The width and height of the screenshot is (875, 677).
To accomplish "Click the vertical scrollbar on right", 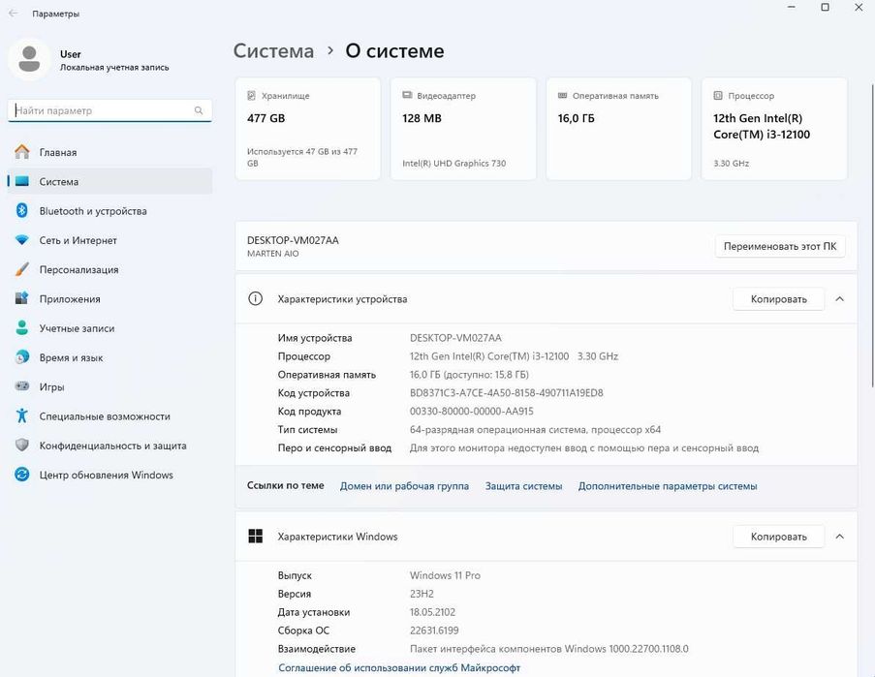I will (x=872, y=234).
